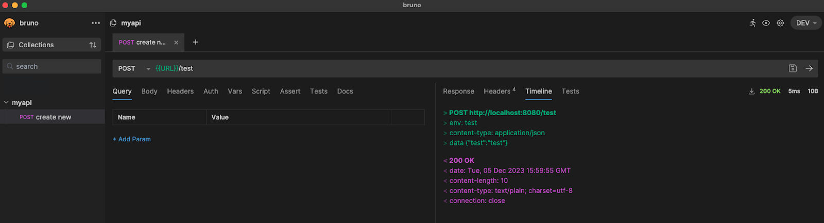This screenshot has width=824, height=223.
Task: Click the date response header line
Action: [x=507, y=171]
